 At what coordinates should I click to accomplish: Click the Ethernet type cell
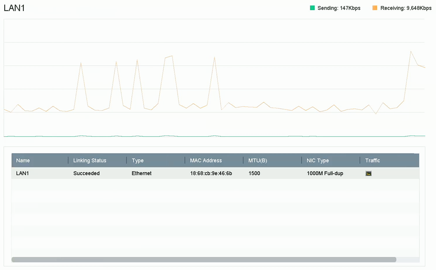coord(142,173)
